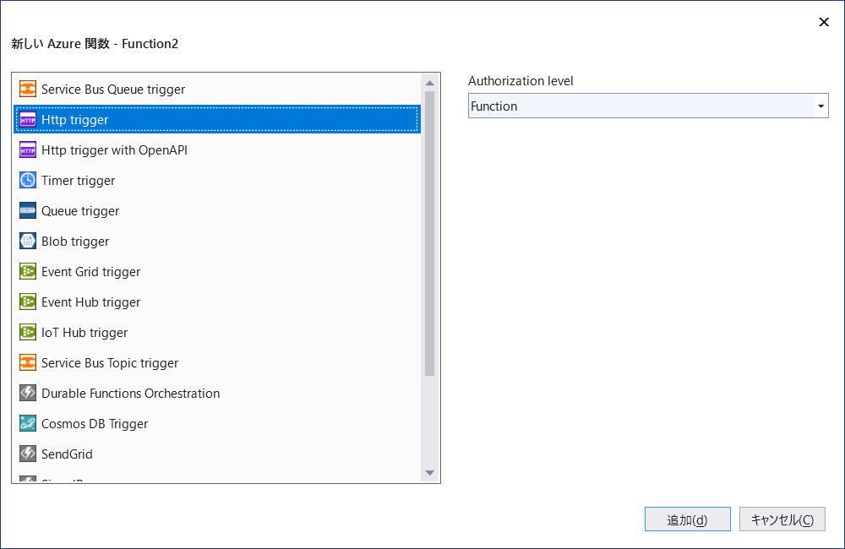Click the template list scroll up arrow

coord(429,83)
